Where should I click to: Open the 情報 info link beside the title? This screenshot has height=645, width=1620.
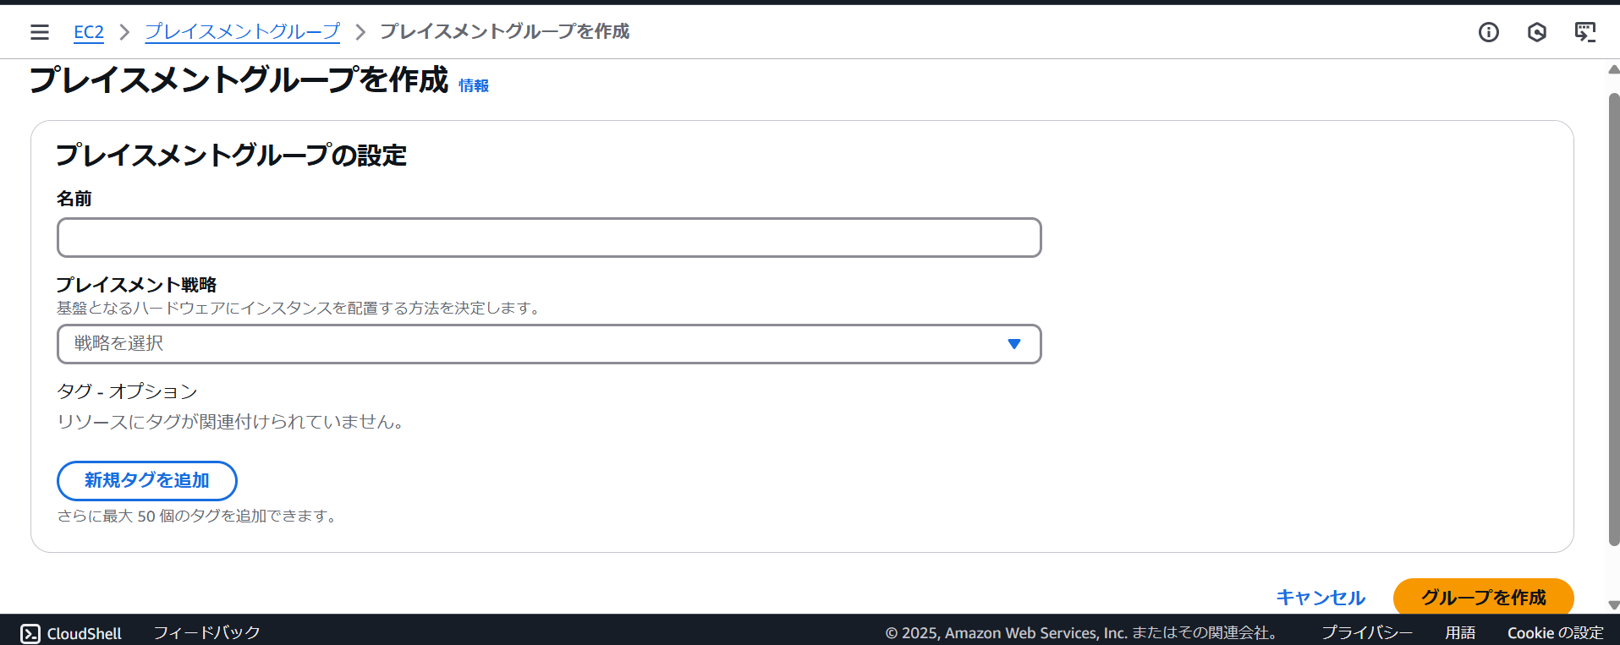click(x=474, y=85)
